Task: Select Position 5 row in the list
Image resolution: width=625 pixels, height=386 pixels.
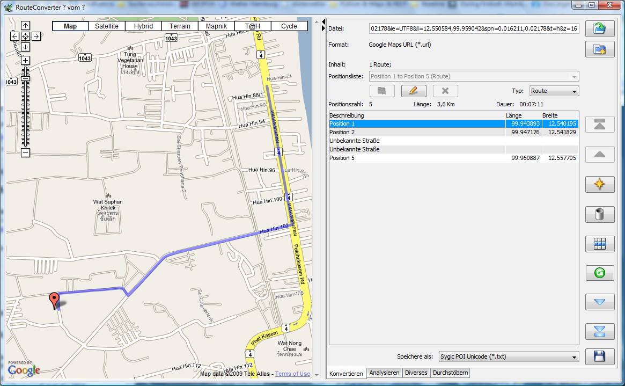Action: click(x=416, y=158)
